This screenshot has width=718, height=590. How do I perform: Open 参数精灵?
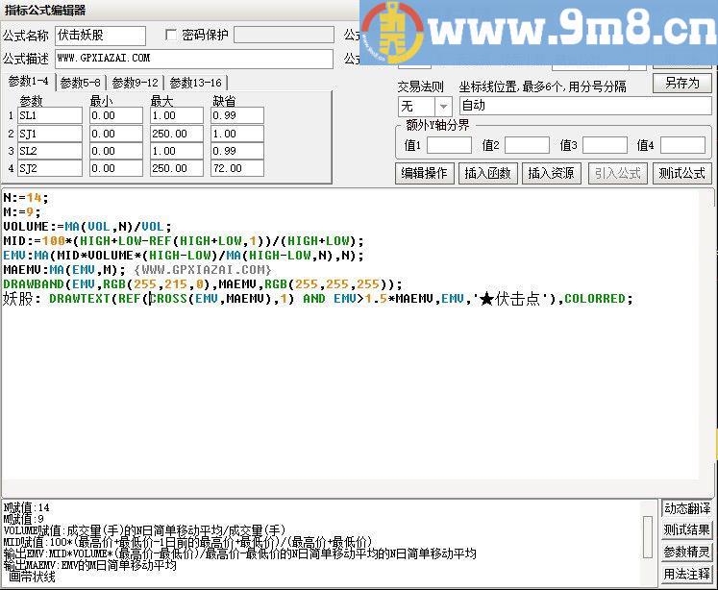687,552
